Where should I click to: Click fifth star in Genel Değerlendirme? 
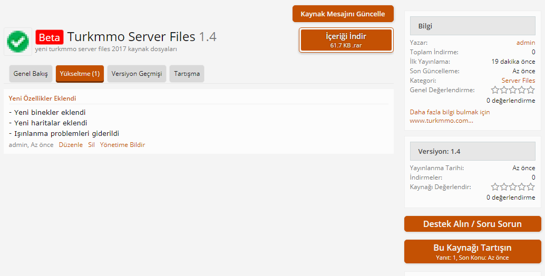[x=531, y=90]
